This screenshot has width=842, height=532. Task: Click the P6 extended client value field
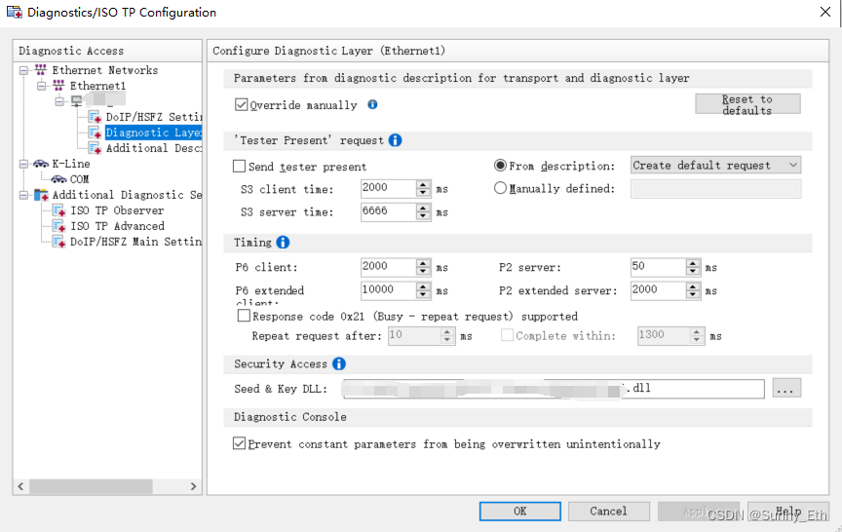tap(388, 290)
